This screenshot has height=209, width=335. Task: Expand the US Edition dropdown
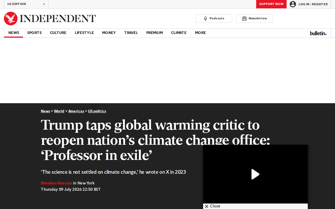(26, 4)
